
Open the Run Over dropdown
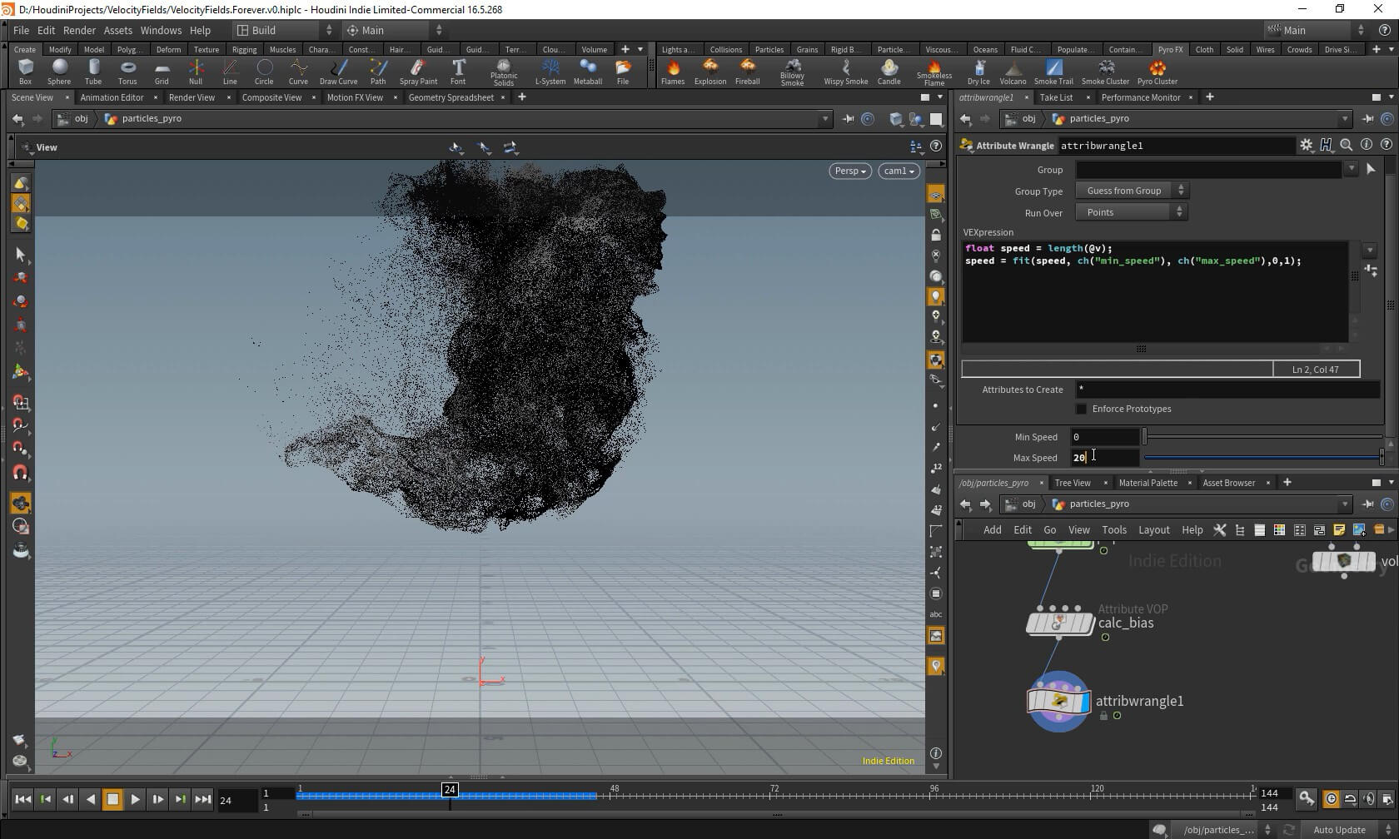(1131, 212)
